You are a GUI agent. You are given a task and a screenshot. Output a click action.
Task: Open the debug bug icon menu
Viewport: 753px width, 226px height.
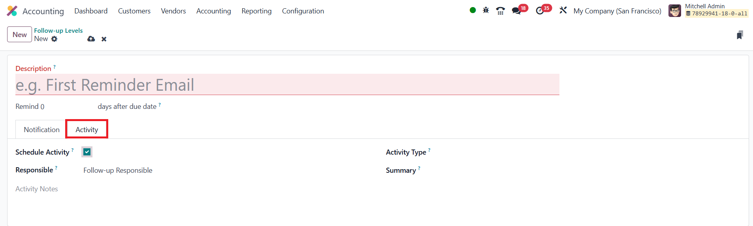click(x=486, y=11)
